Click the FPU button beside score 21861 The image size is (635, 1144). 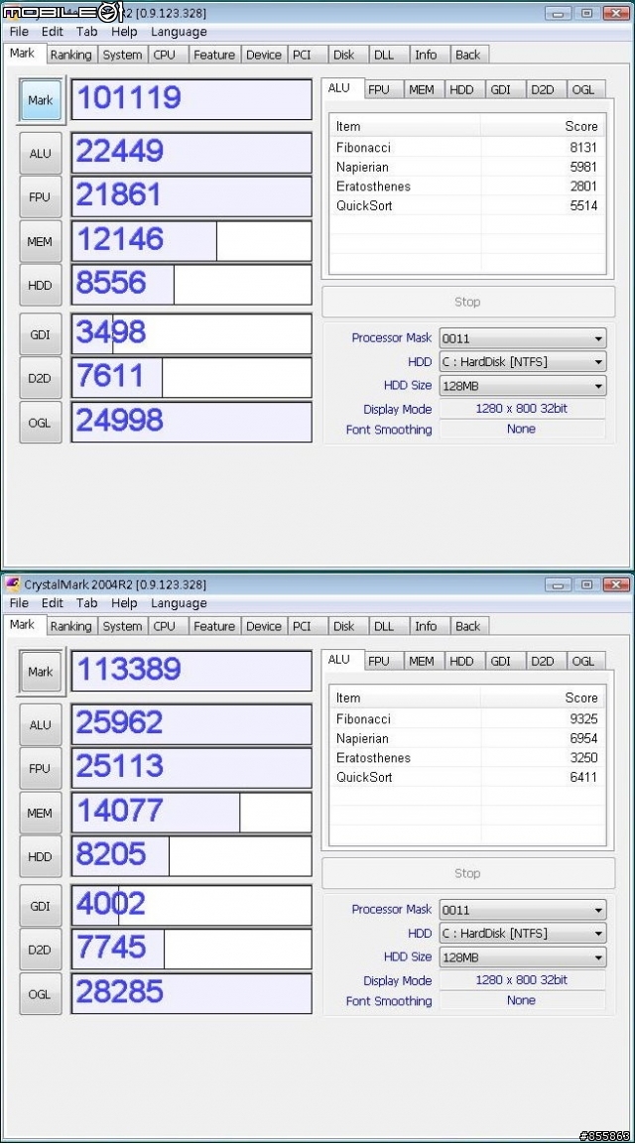pos(40,197)
